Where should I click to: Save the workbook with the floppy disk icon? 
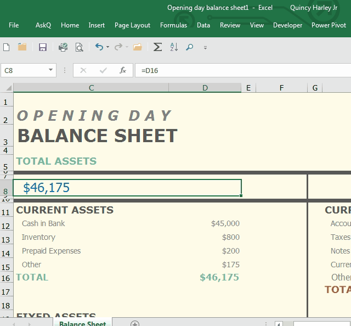click(x=43, y=47)
